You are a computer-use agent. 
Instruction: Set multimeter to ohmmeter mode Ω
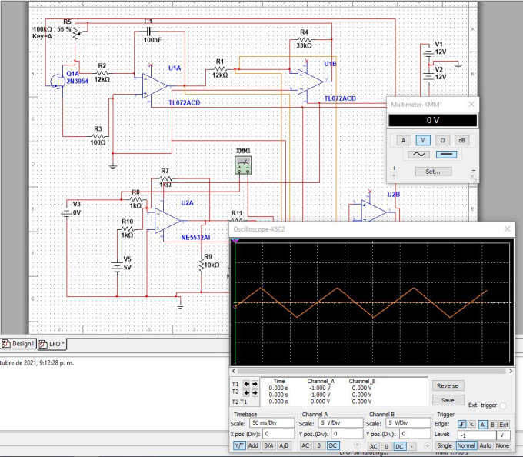[x=442, y=141]
